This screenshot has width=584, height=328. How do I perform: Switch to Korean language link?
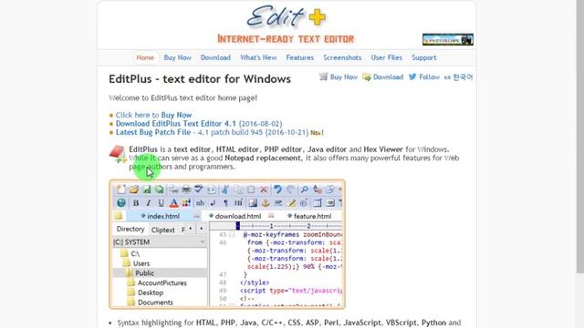(459, 77)
